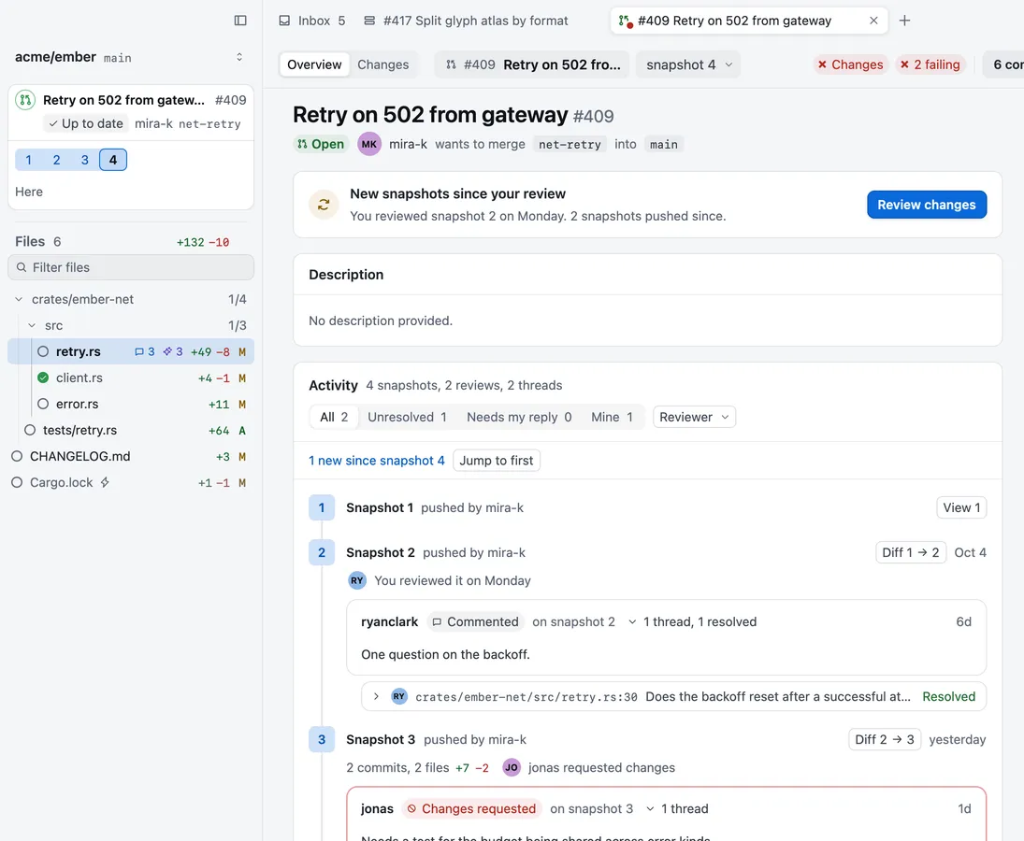The width and height of the screenshot is (1024, 841).
Task: Click the red Changes status badge
Action: click(x=850, y=64)
